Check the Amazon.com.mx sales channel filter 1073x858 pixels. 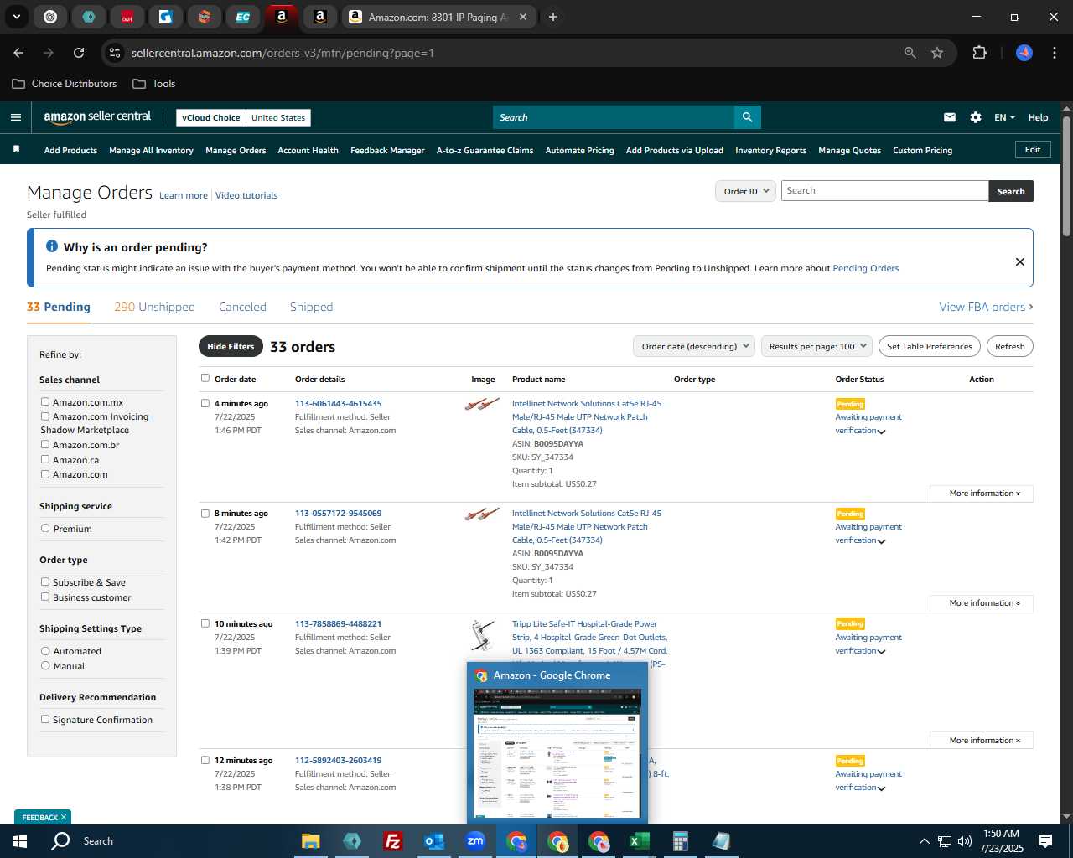point(45,401)
